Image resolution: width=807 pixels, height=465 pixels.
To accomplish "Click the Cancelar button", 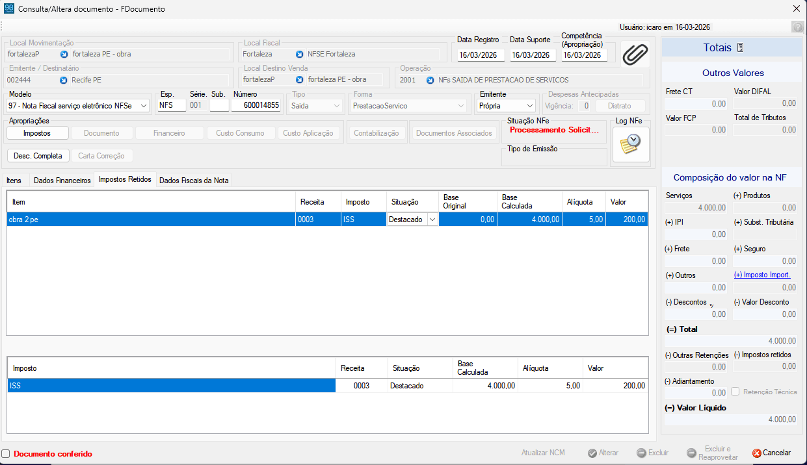I will coord(772,453).
